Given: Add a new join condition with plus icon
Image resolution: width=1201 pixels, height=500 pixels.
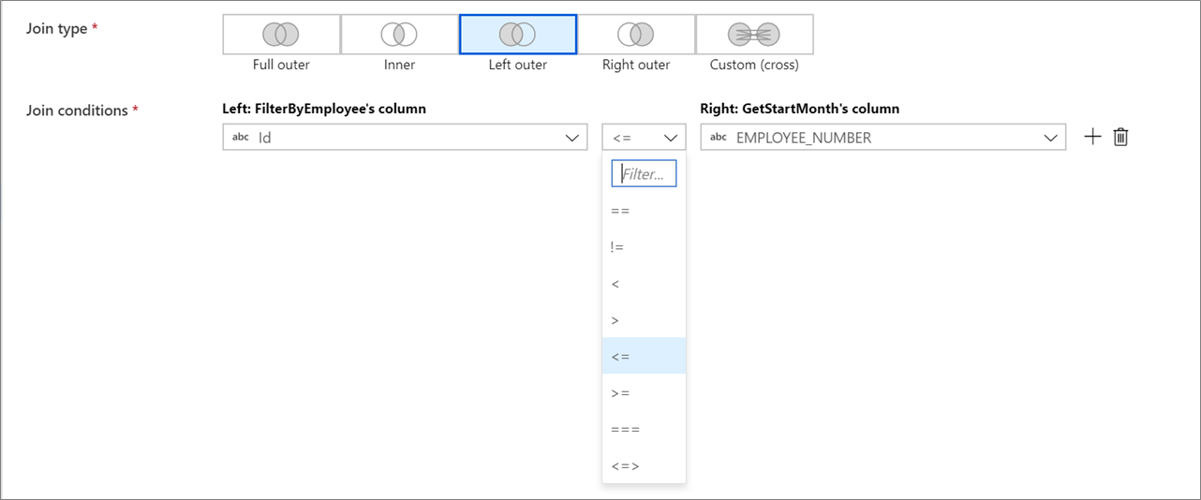Looking at the screenshot, I should point(1092,137).
